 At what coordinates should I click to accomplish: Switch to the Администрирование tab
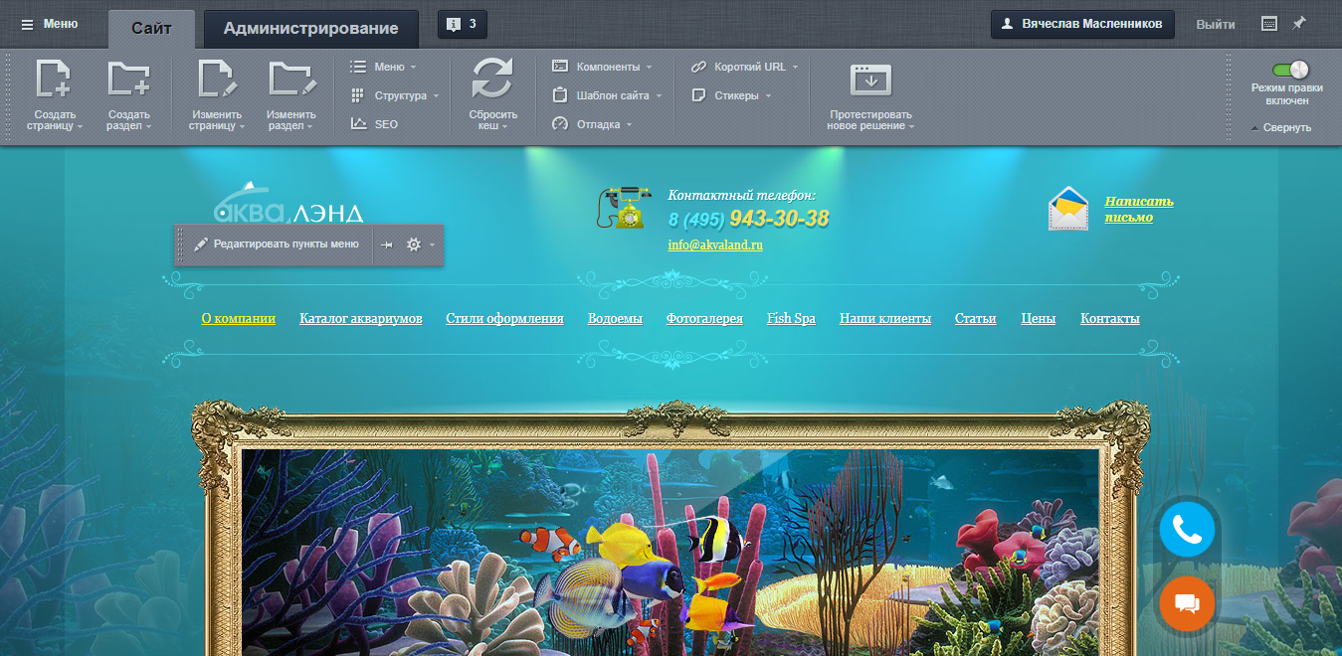tap(310, 28)
